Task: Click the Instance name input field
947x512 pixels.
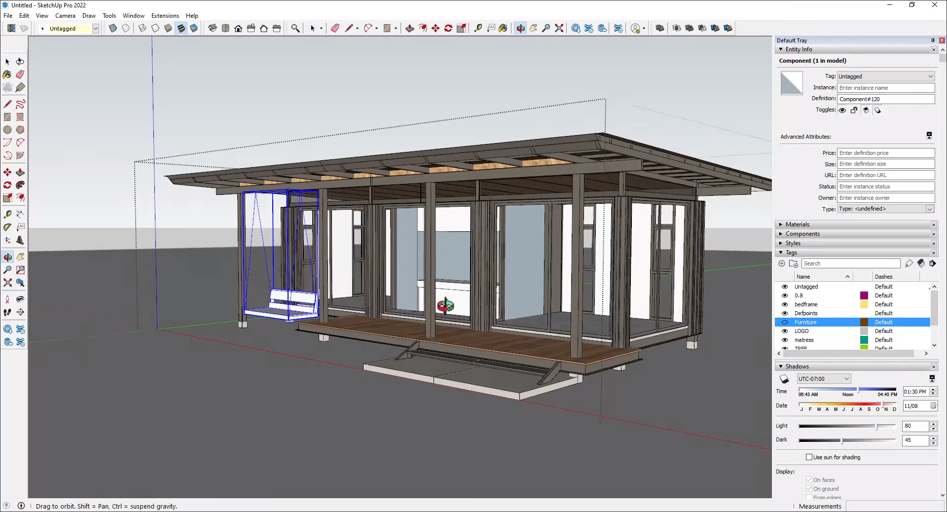Action: (x=886, y=88)
